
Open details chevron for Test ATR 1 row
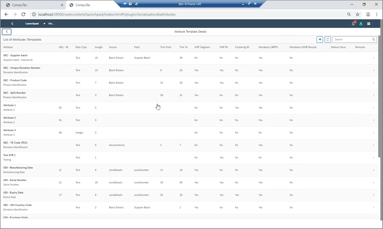click(x=373, y=158)
